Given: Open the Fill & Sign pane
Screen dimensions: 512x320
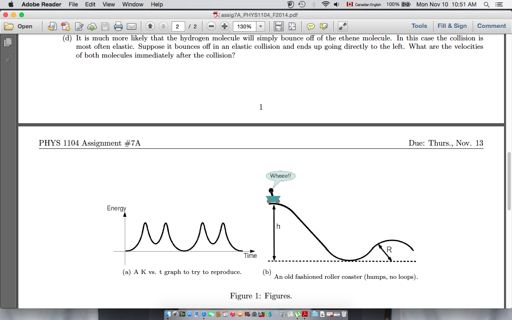Looking at the screenshot, I should tap(452, 26).
